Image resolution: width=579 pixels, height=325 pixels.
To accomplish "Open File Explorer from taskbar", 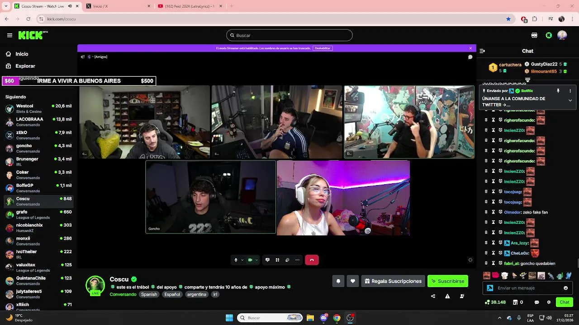I will click(310, 318).
